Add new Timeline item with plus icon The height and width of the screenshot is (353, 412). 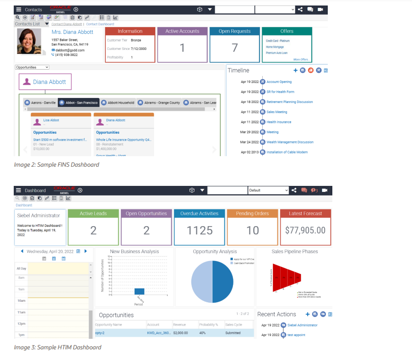(x=295, y=70)
